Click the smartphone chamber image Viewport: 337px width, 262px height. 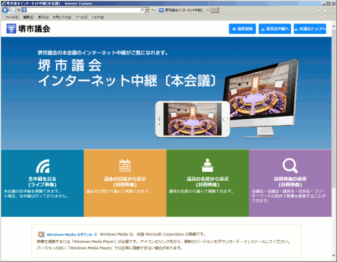pyautogui.click(x=193, y=119)
